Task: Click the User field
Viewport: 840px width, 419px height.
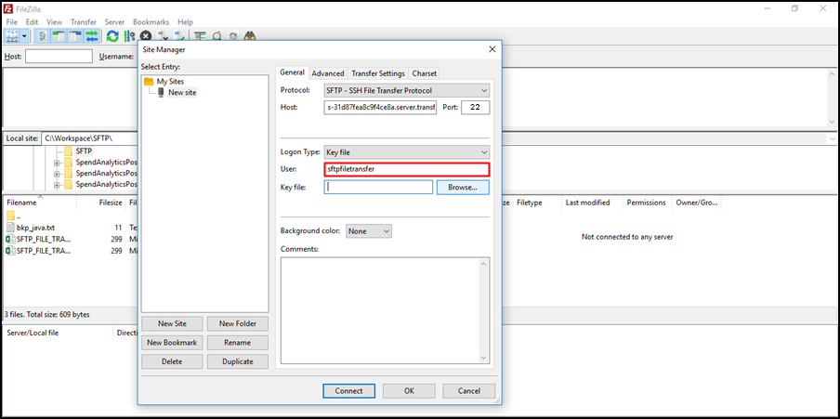Action: coord(407,169)
